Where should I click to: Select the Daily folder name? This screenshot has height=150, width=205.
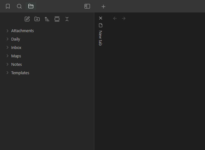(16, 39)
